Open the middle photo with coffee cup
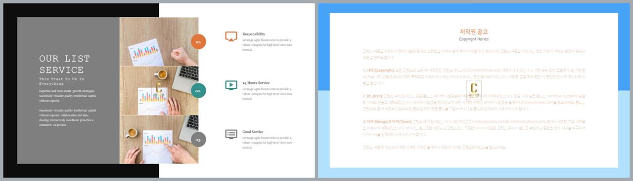The image size is (633, 181). [x=159, y=91]
